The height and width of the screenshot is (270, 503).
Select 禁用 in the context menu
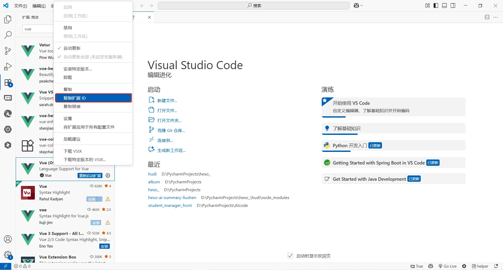93,28
